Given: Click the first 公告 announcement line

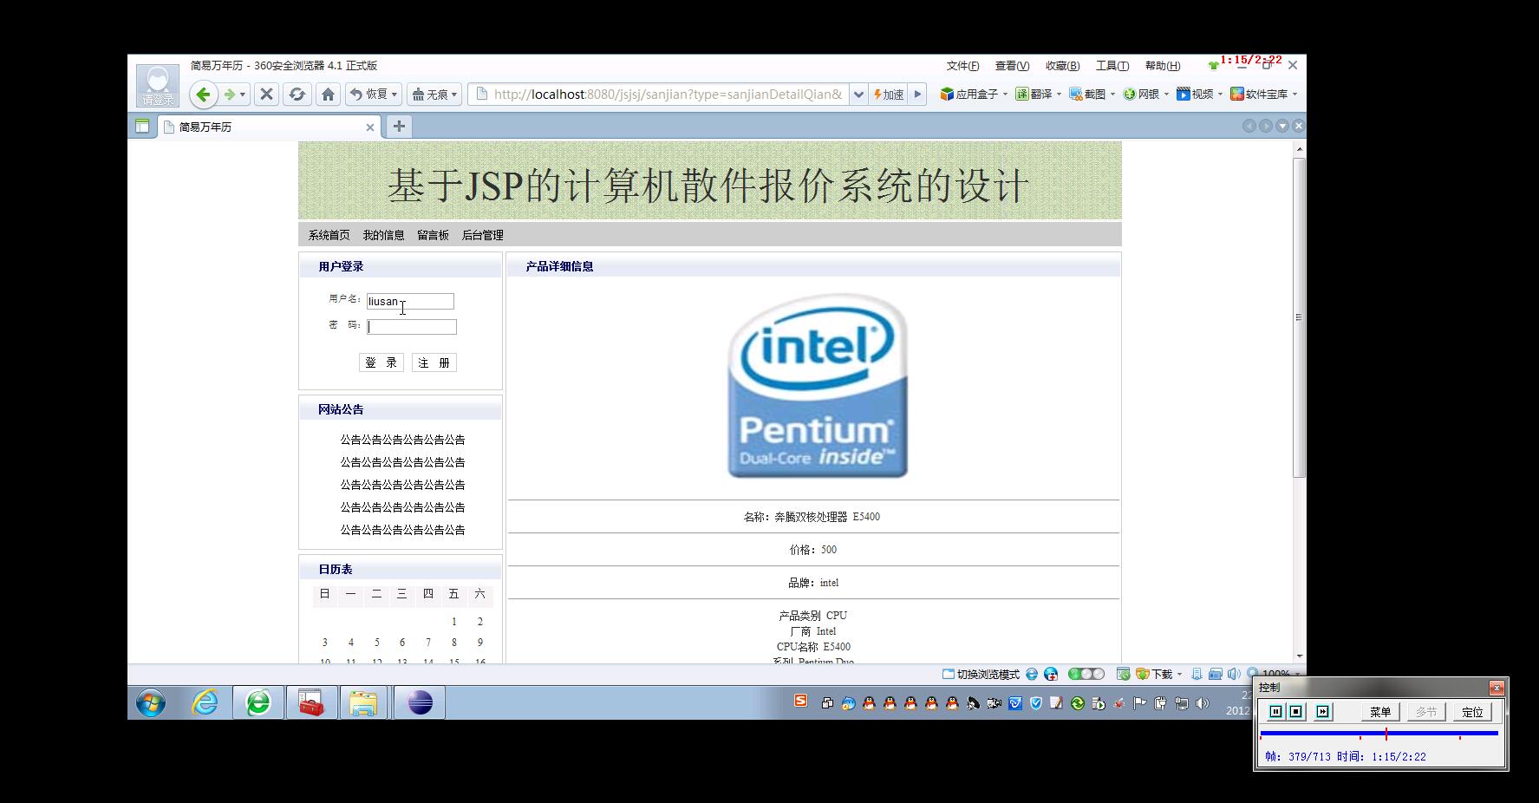Looking at the screenshot, I should (x=402, y=440).
